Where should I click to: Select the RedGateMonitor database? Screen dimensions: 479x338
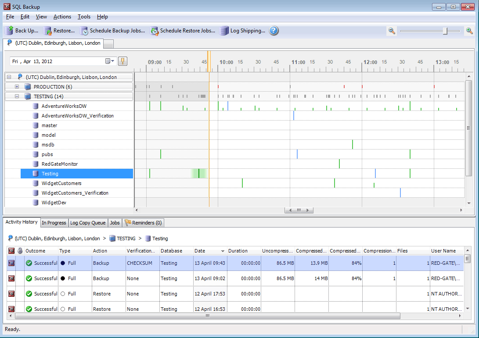pos(60,164)
